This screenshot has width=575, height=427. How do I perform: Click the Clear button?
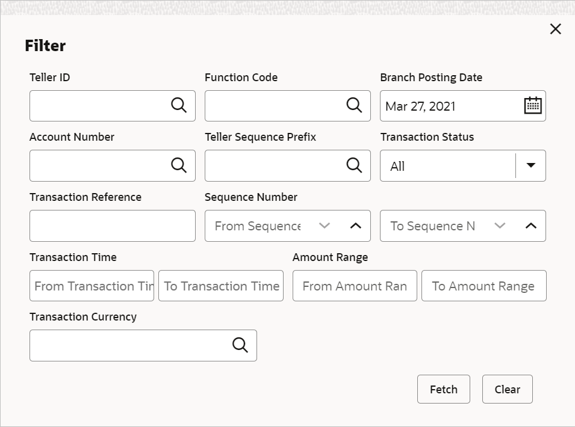tap(507, 389)
